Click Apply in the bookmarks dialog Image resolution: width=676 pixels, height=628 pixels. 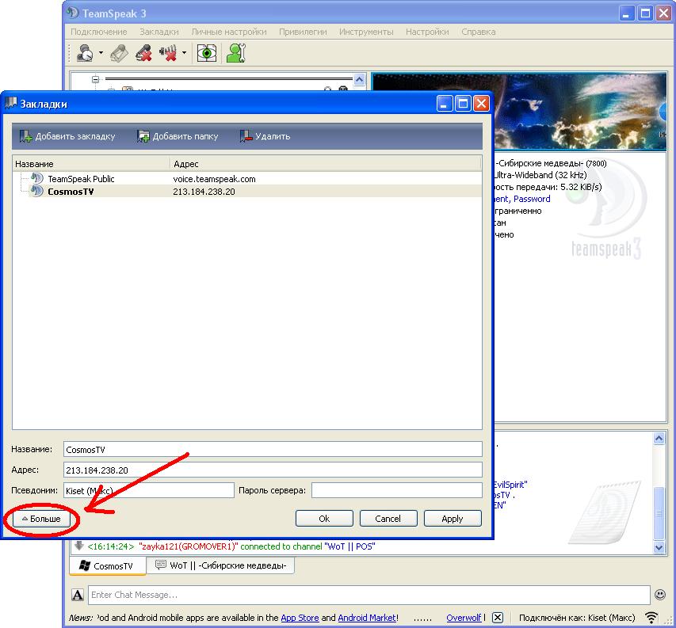coord(453,519)
